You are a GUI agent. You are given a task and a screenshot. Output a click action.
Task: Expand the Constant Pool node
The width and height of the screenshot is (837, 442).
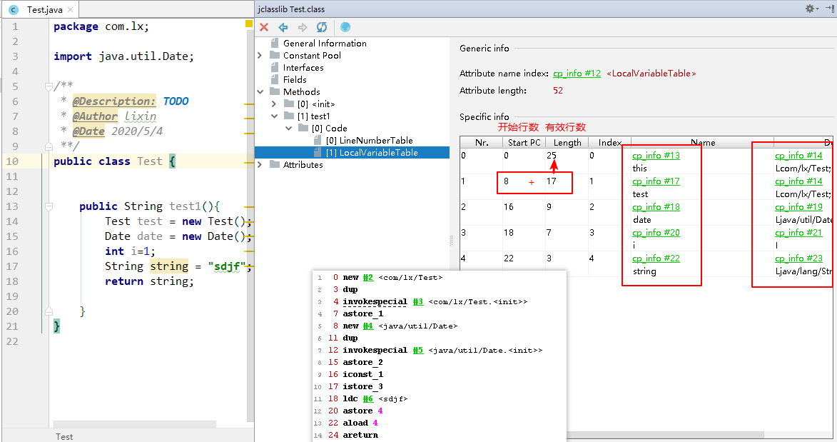point(260,56)
